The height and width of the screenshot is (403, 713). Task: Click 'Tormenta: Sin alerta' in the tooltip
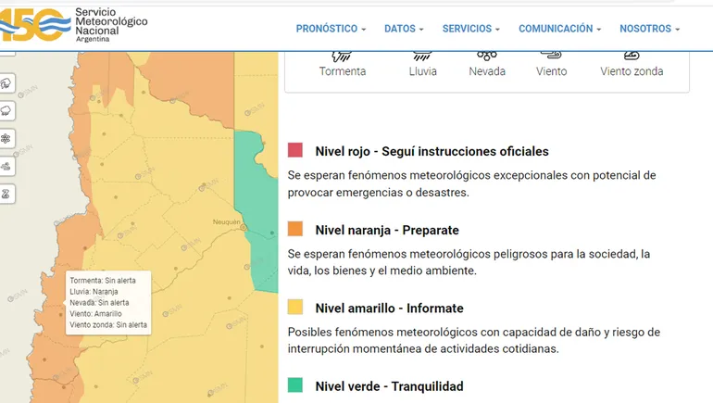pos(102,281)
